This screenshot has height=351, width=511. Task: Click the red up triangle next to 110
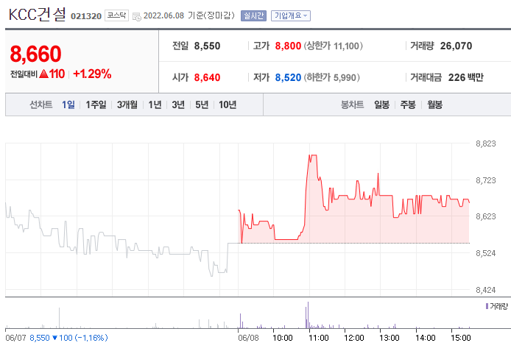click(x=43, y=74)
